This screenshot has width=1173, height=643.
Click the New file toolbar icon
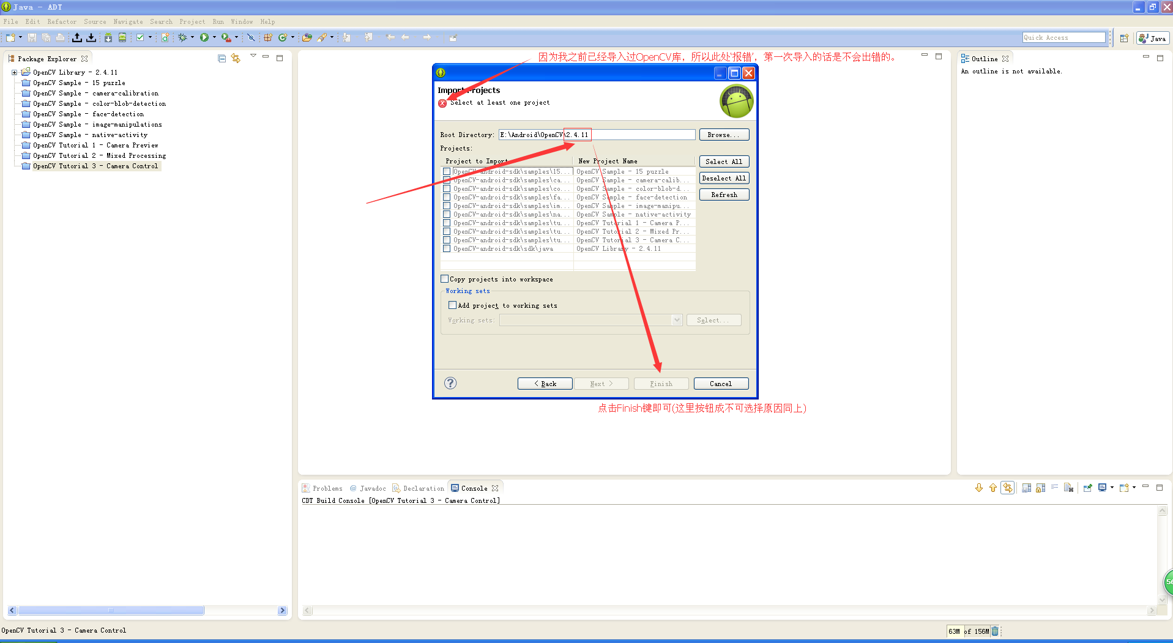click(x=10, y=37)
